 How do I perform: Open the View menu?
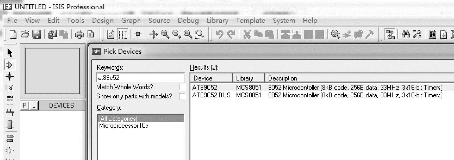point(32,20)
